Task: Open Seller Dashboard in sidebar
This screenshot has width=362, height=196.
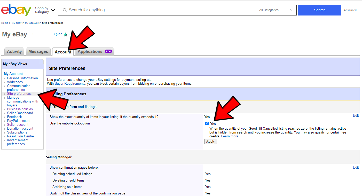Action: click(20, 113)
